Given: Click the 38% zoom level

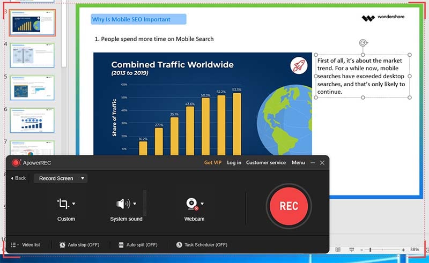Looking at the screenshot, I should click(415, 250).
